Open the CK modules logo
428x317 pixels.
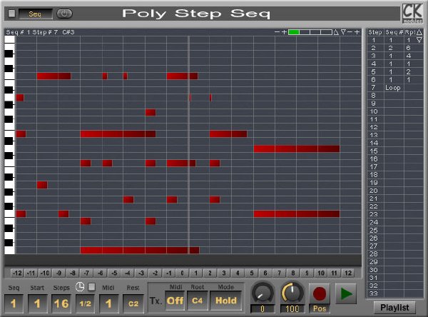[412, 13]
